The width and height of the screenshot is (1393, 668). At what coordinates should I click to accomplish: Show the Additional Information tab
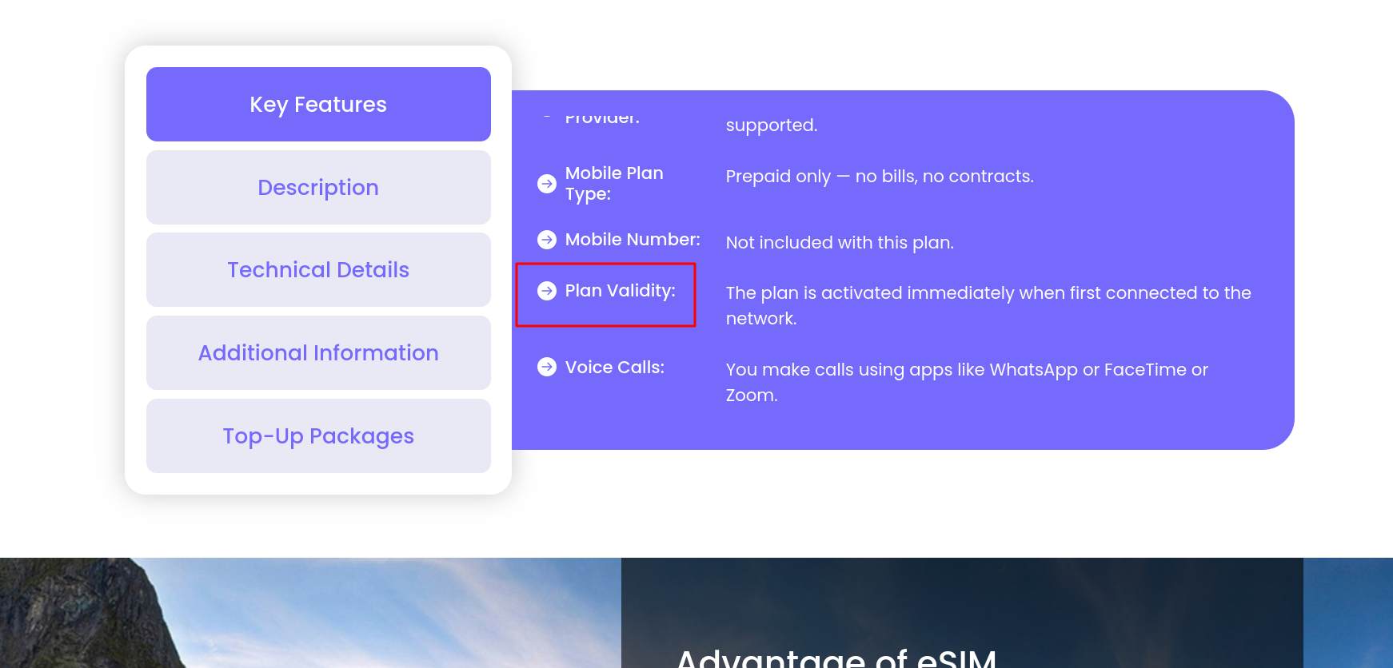point(318,353)
